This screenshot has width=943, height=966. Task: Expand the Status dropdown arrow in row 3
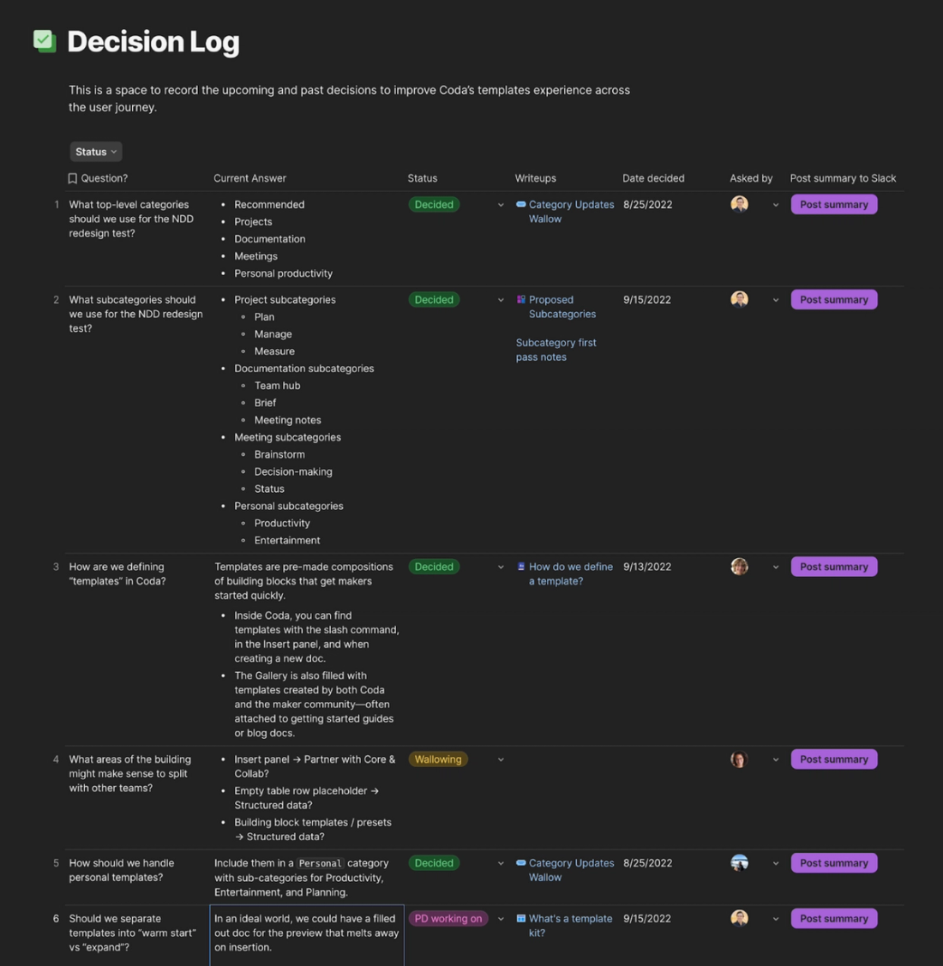click(x=501, y=567)
